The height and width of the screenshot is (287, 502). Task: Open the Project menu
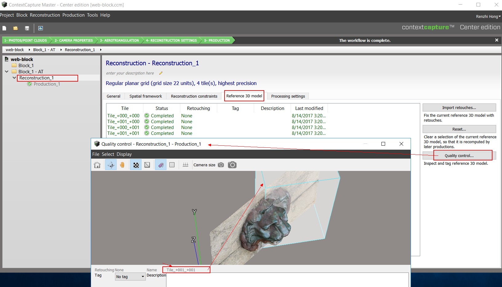[x=7, y=15]
